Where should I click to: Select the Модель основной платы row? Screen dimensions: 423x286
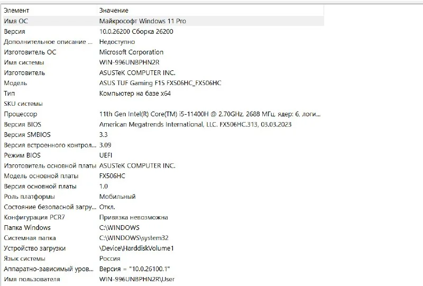[x=41, y=176]
